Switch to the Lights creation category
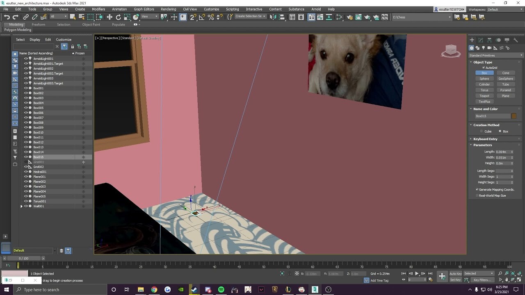525x295 pixels. pyautogui.click(x=484, y=48)
